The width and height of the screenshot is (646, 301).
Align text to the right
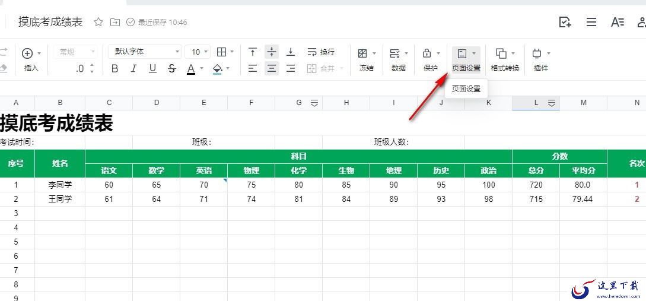pos(291,68)
